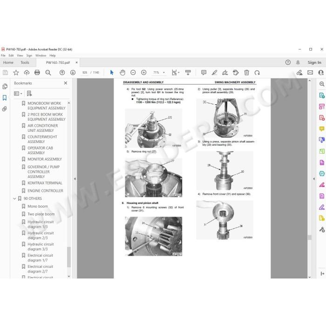This screenshot has height=326, width=326.
Task: Open the Edit menu
Action: 11,55
